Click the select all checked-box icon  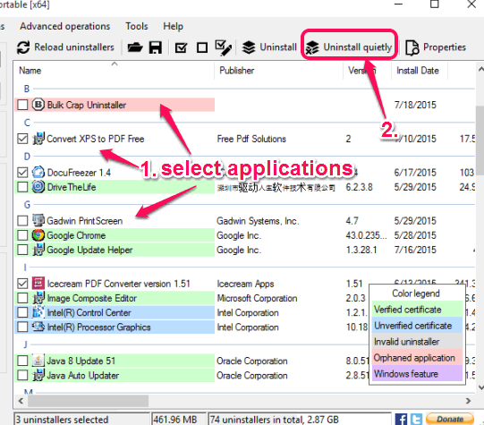181,47
